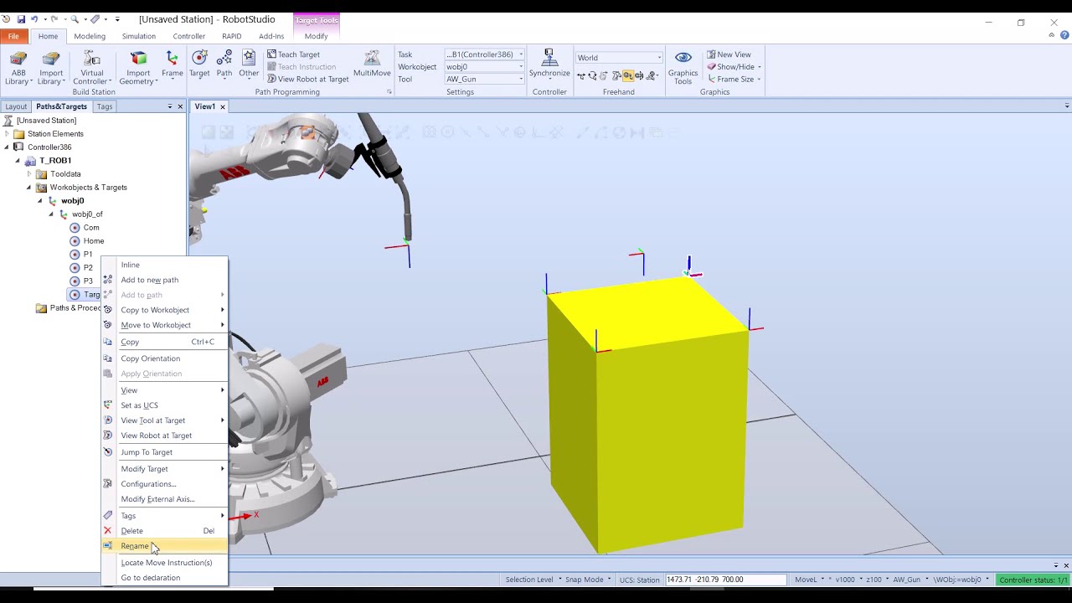Select the P1 target in tree

[81, 255]
